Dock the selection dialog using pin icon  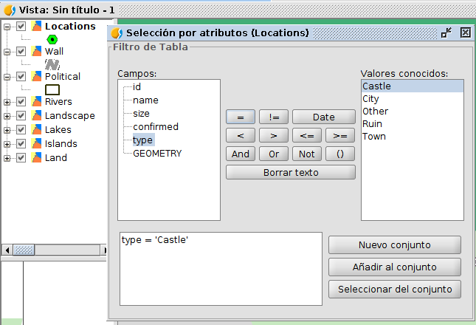[x=446, y=32]
